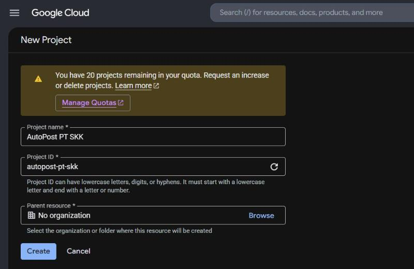Regenerate the Project ID with refresh icon

pyautogui.click(x=274, y=167)
